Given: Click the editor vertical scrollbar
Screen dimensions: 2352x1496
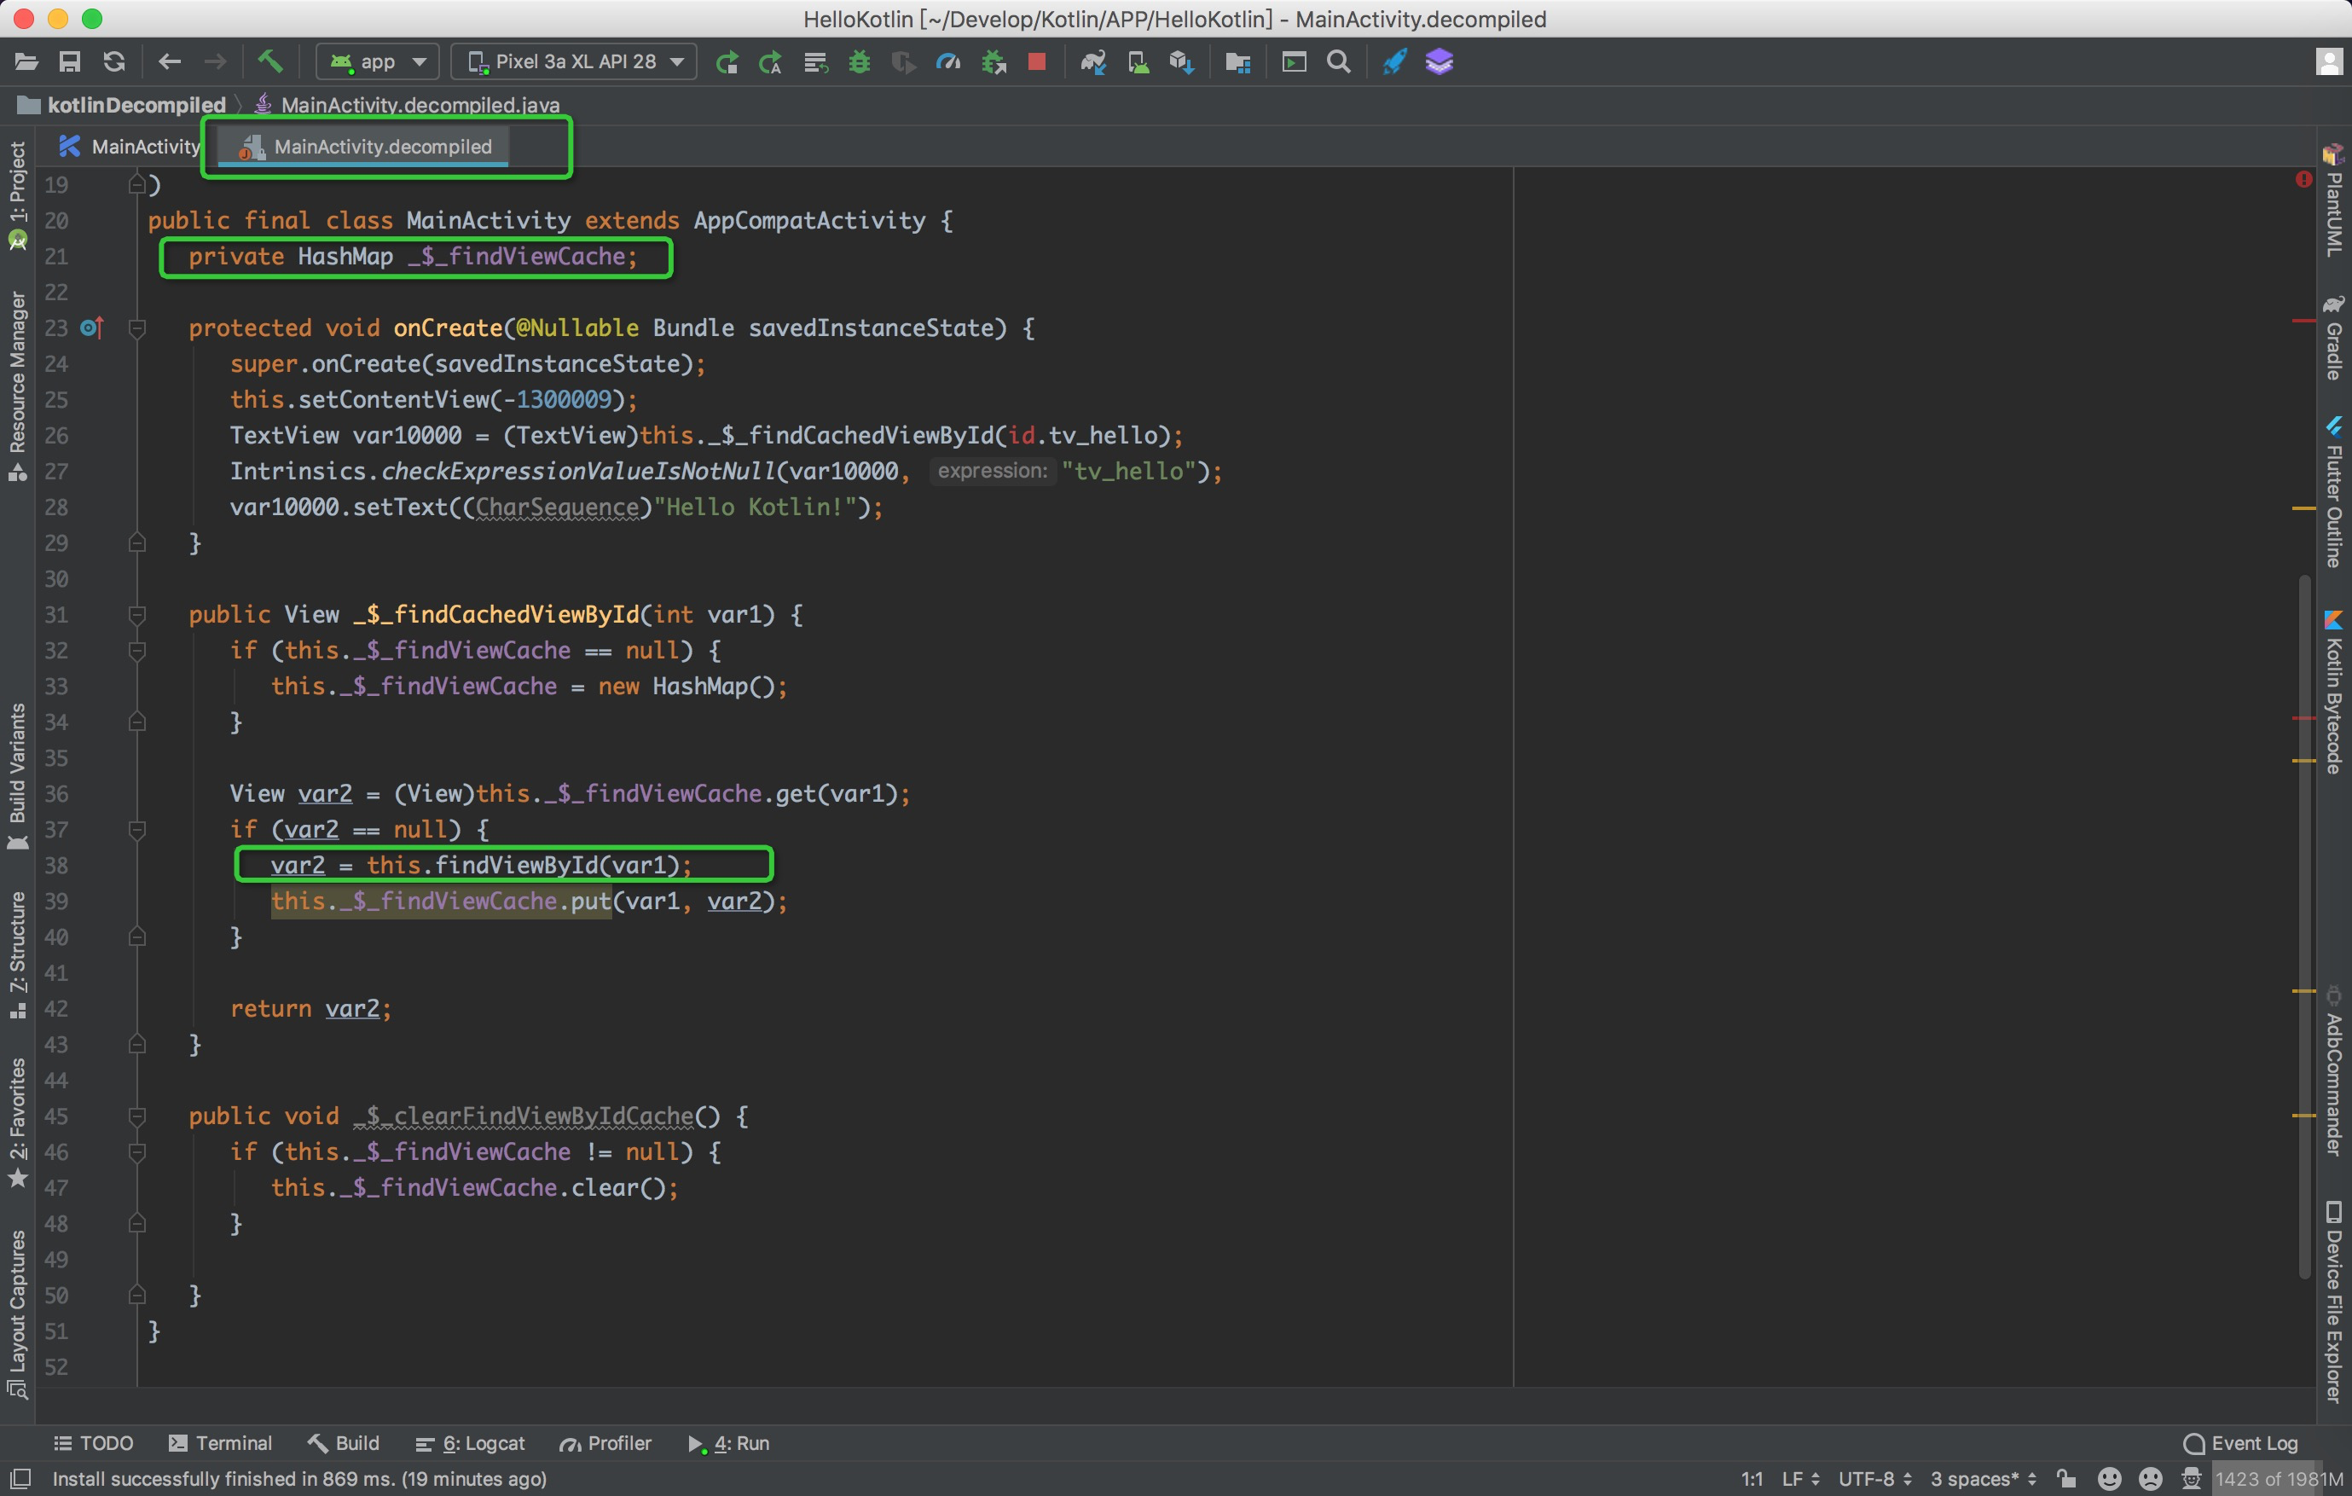Looking at the screenshot, I should point(2304,926).
